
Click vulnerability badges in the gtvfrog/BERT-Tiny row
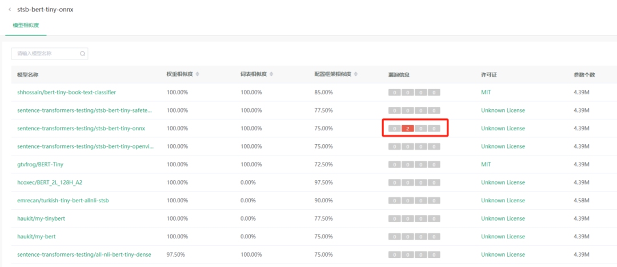coord(414,165)
